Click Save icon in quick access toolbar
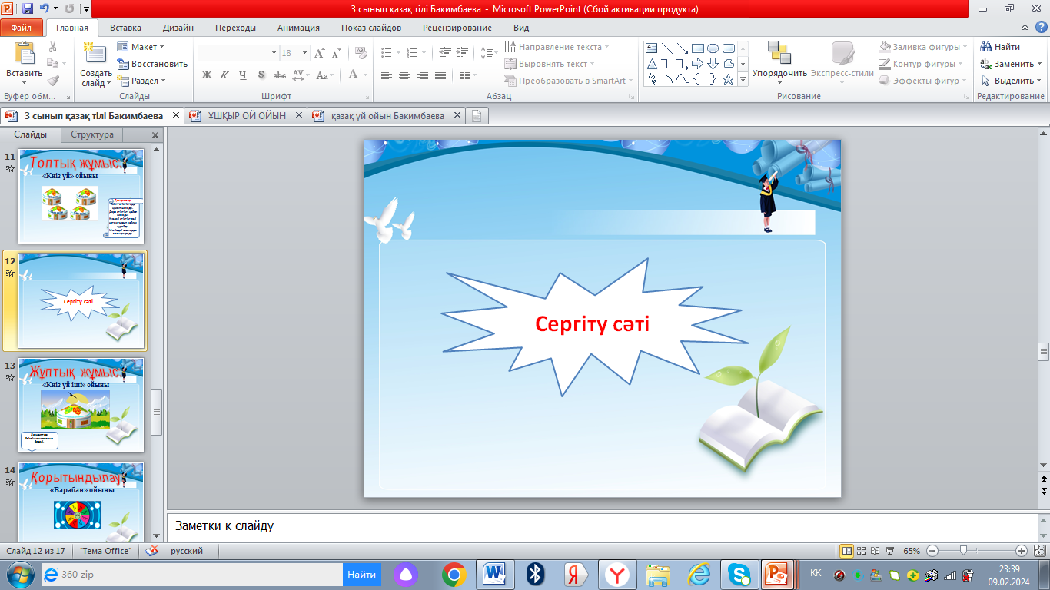Screen dimensions: 1050x590 pyautogui.click(x=28, y=9)
